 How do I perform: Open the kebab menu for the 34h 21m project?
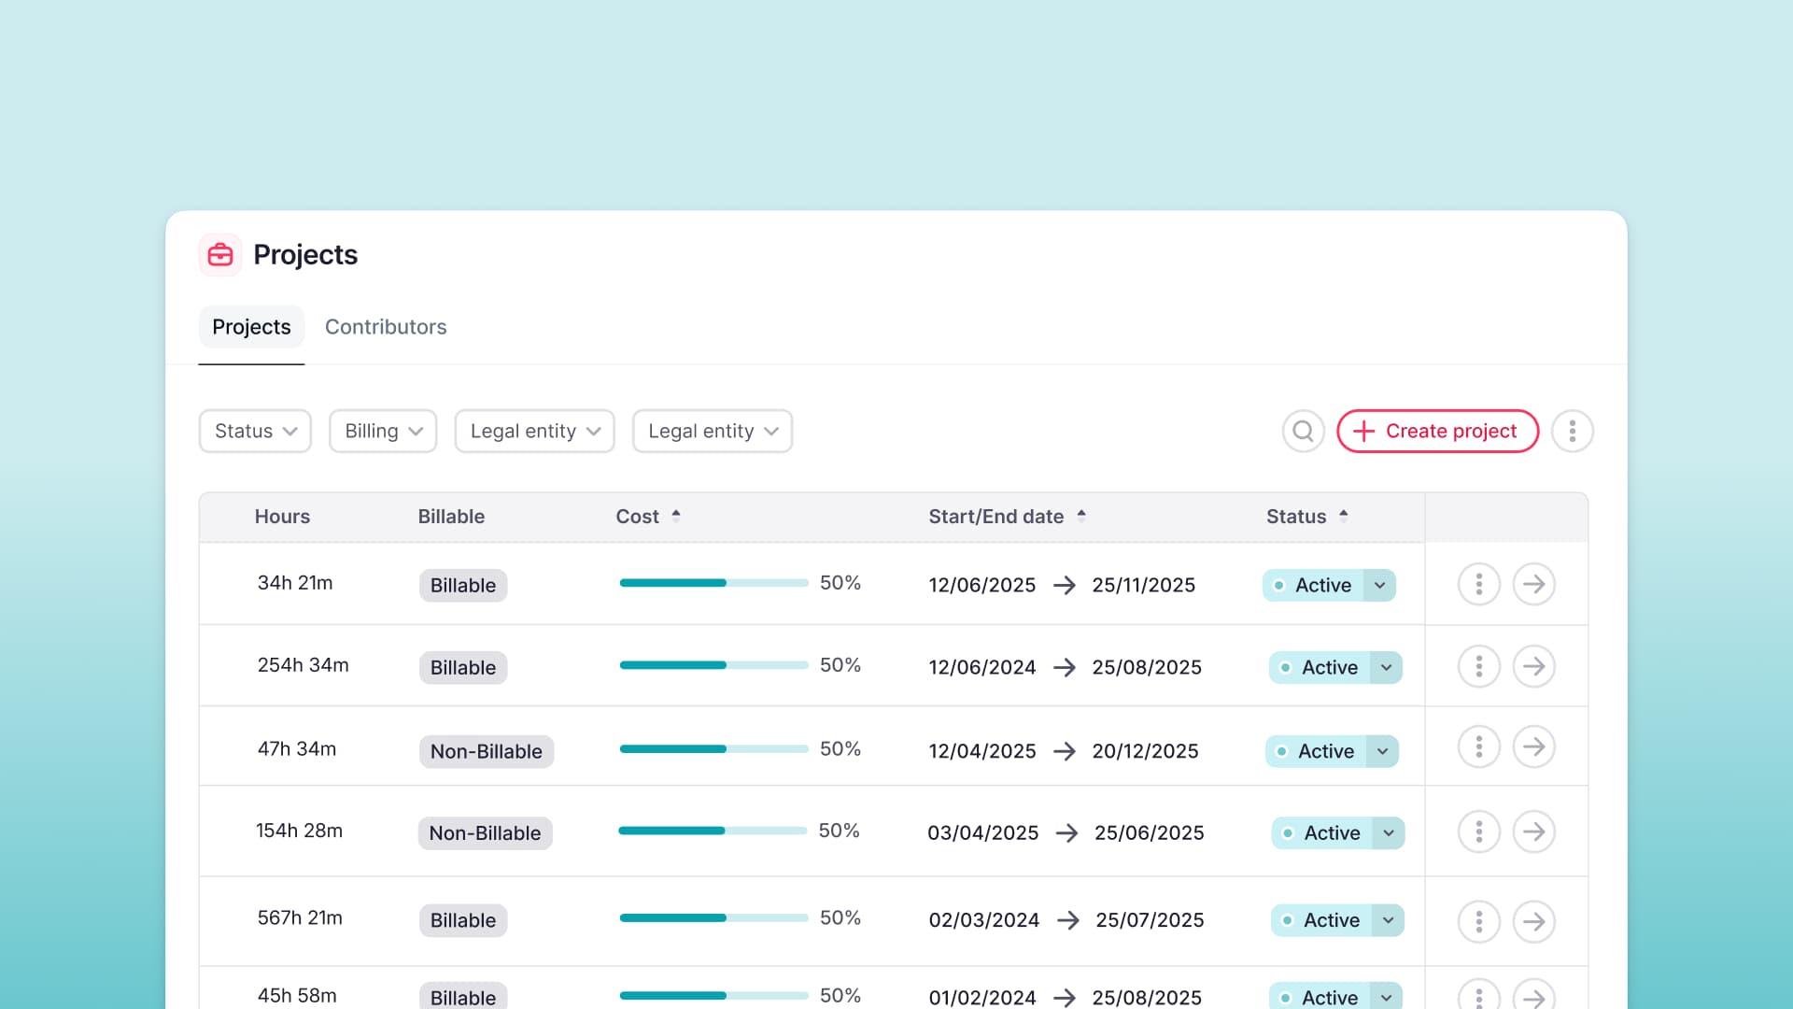(1478, 584)
